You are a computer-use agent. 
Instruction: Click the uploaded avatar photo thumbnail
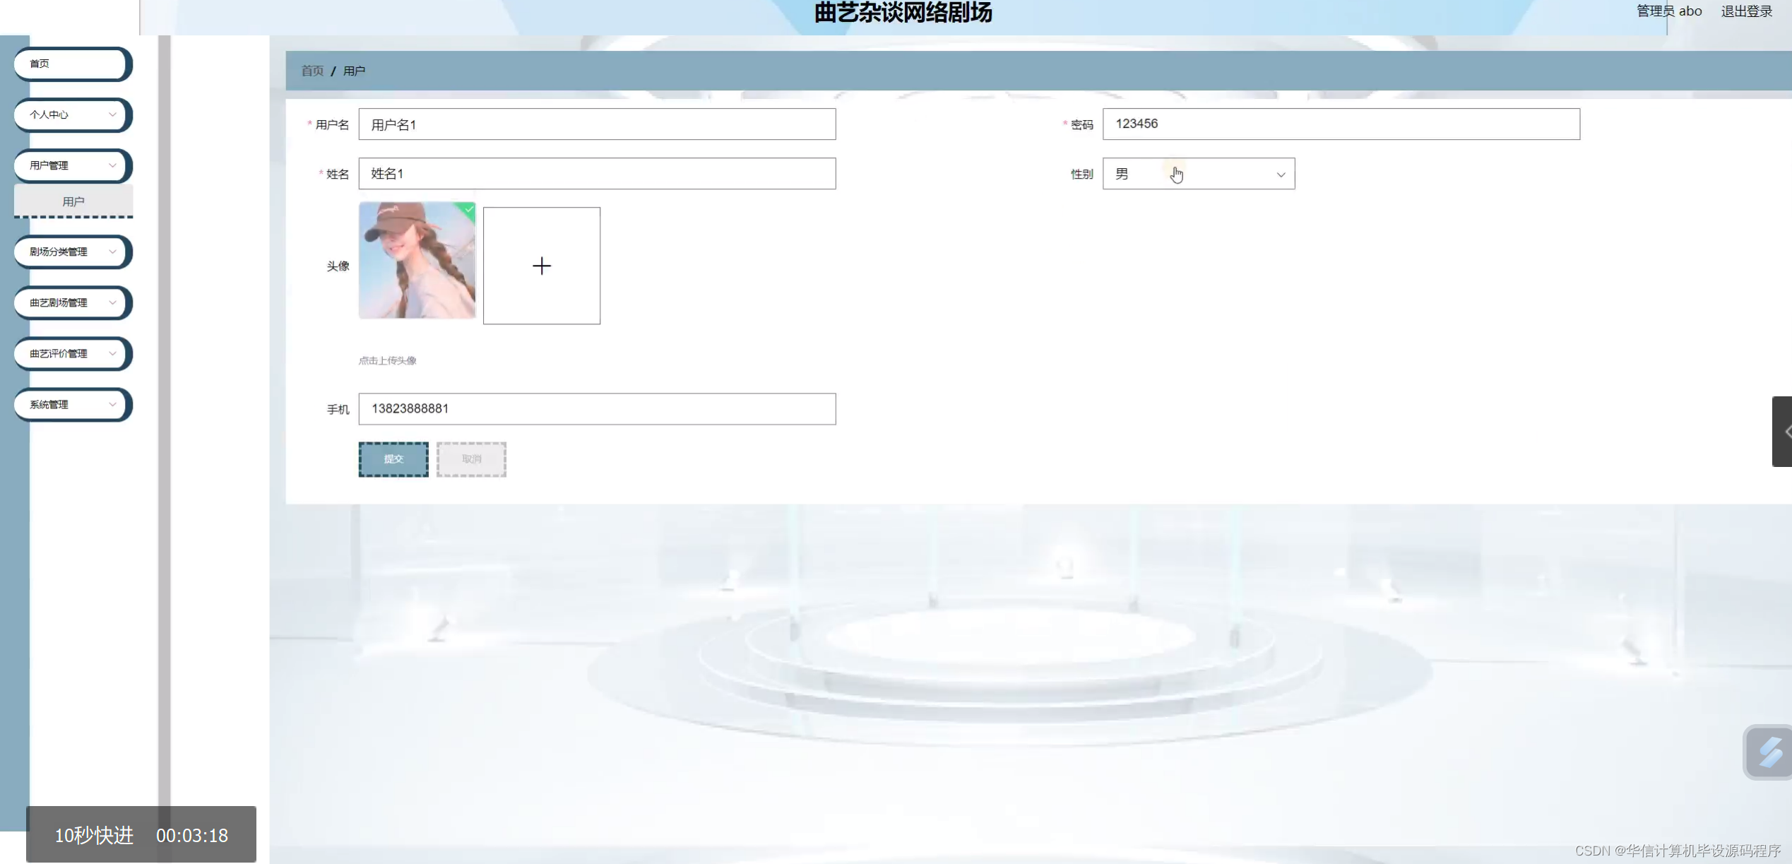pos(417,261)
